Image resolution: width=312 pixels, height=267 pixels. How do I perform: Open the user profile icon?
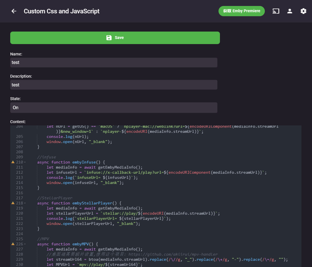[x=290, y=11]
